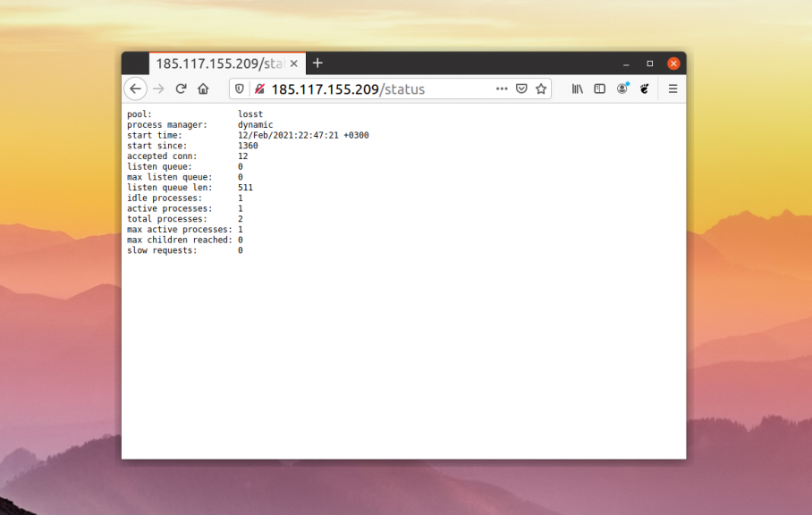Click the insecure connection padlock icon
Viewport: 812px width, 515px height.
click(x=259, y=89)
